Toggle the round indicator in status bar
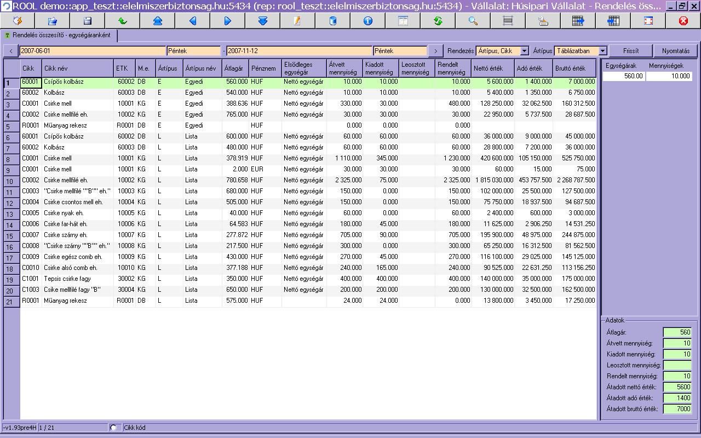This screenshot has height=438, width=701. (x=114, y=427)
